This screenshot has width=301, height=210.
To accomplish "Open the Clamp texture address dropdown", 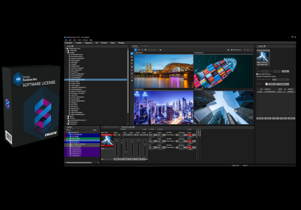I will pos(280,80).
